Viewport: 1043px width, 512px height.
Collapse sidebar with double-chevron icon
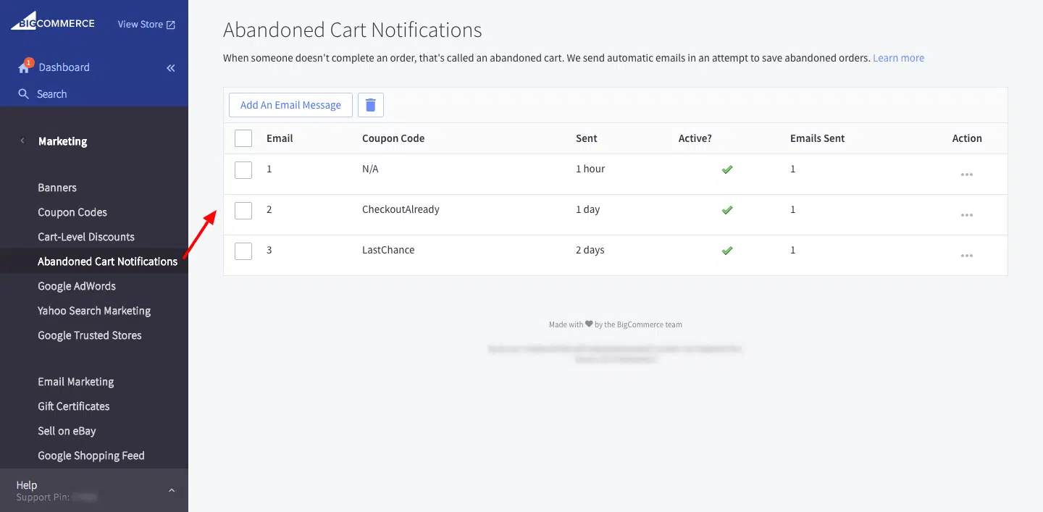(171, 68)
